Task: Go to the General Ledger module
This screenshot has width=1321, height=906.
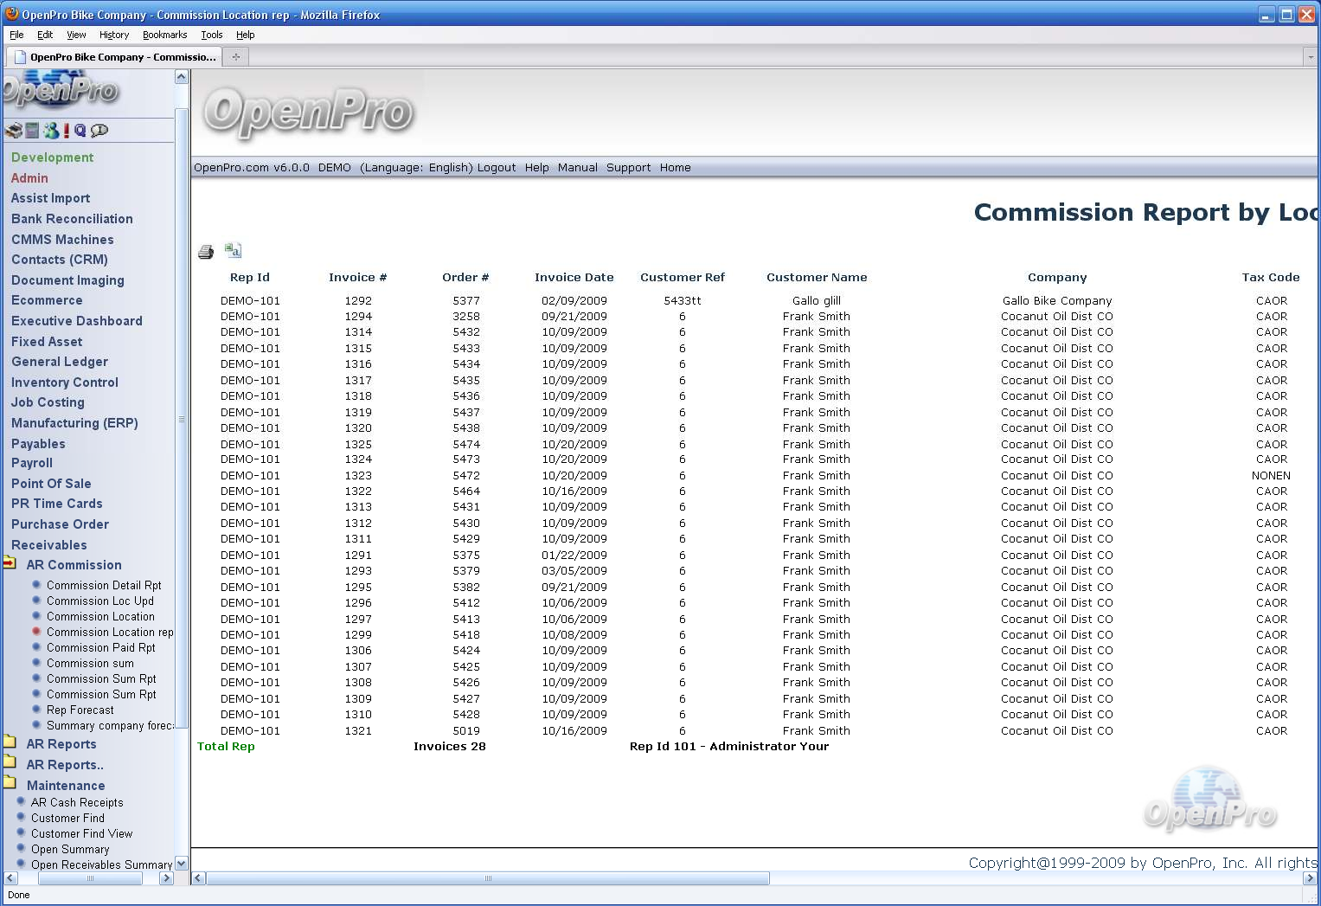Action: [60, 362]
